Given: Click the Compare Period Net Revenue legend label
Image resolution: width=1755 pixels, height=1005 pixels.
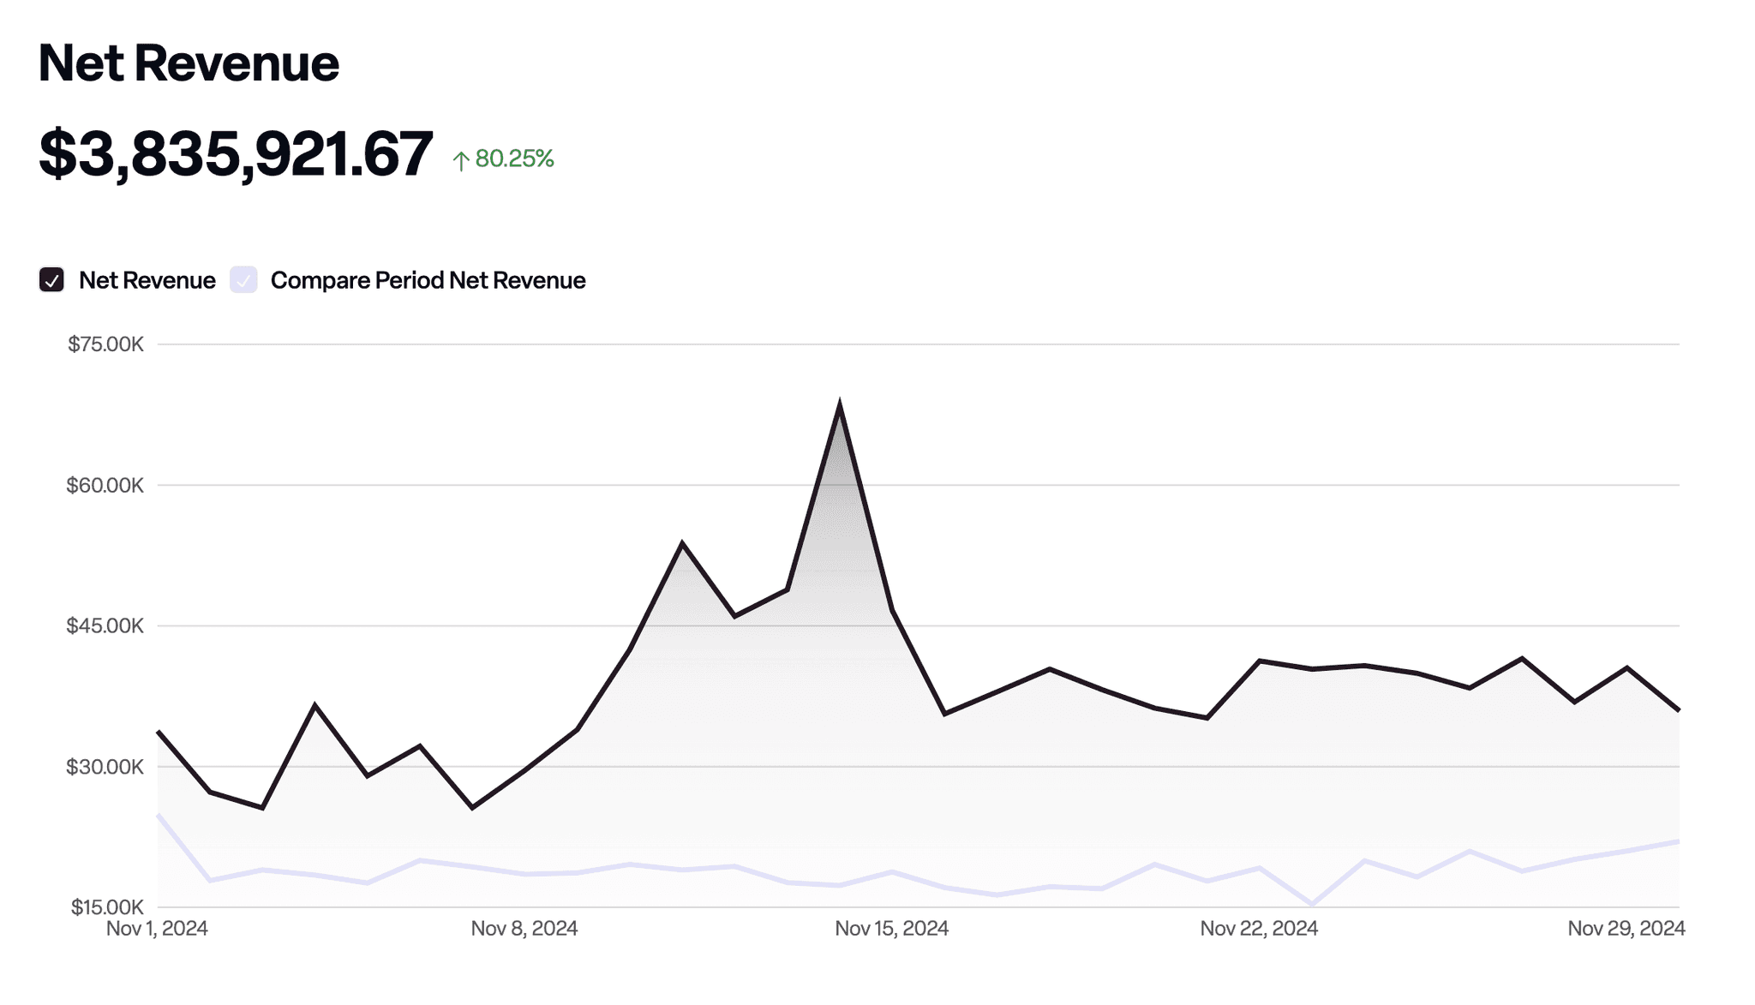Looking at the screenshot, I should click(x=428, y=280).
